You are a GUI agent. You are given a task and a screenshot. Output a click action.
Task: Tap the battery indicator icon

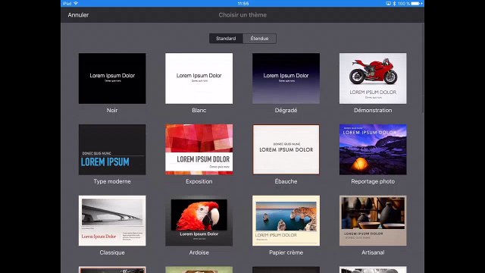[415, 3]
